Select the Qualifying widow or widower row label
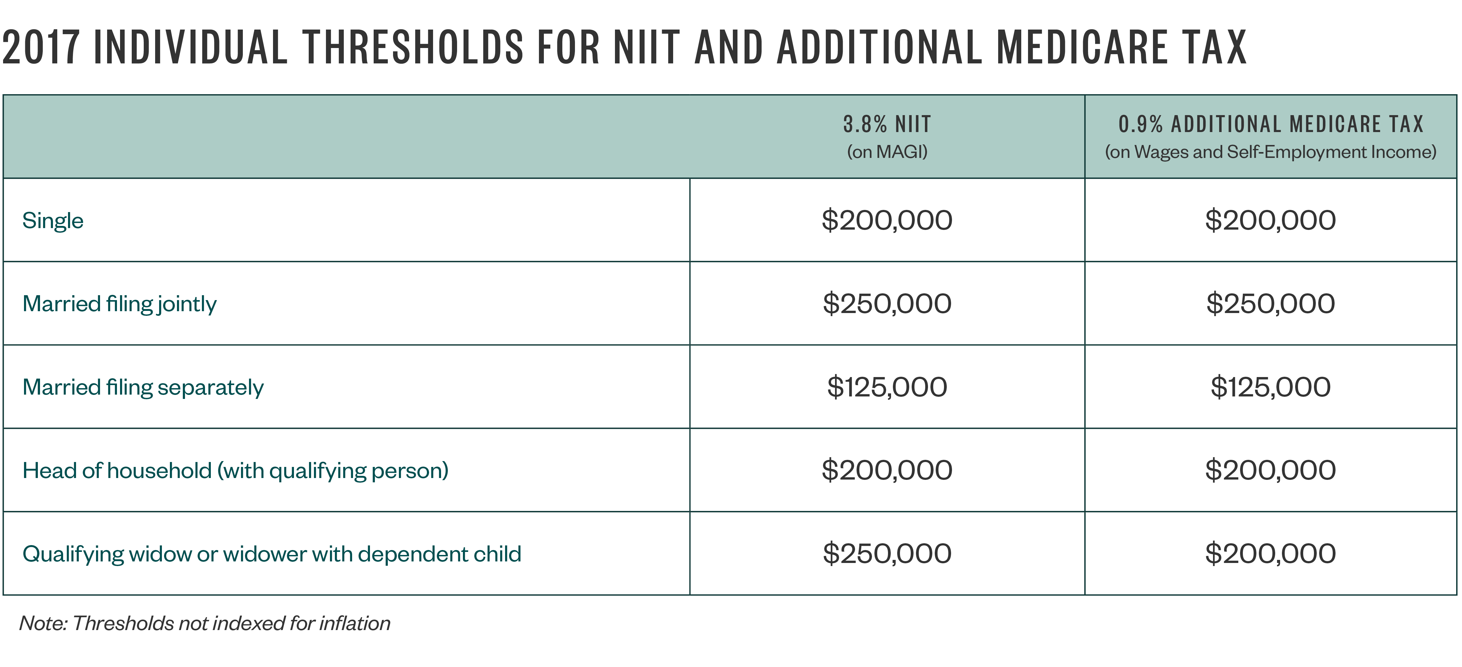Image resolution: width=1462 pixels, height=667 pixels. pos(271,554)
